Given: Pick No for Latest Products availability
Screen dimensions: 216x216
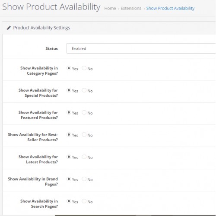Looking at the screenshot, I should 84,157.
